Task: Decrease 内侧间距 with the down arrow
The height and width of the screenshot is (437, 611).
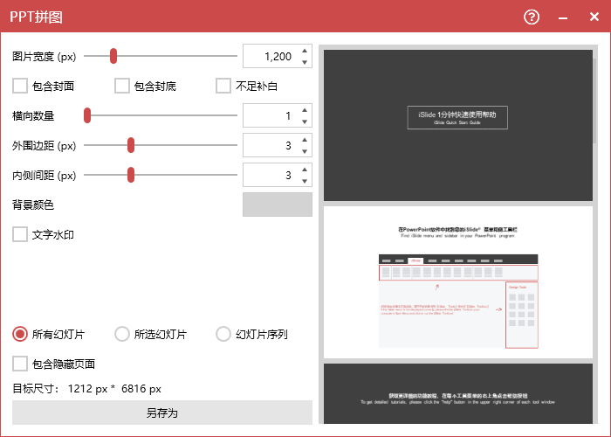Action: (x=305, y=181)
